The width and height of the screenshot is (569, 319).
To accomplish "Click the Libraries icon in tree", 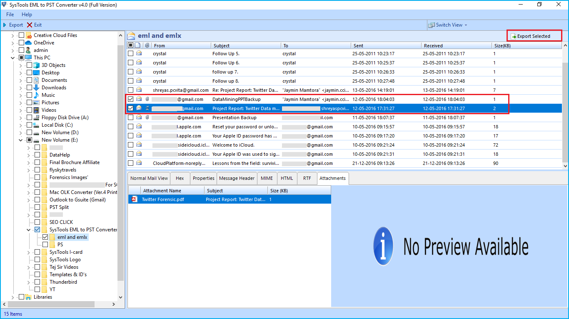I will click(29, 297).
